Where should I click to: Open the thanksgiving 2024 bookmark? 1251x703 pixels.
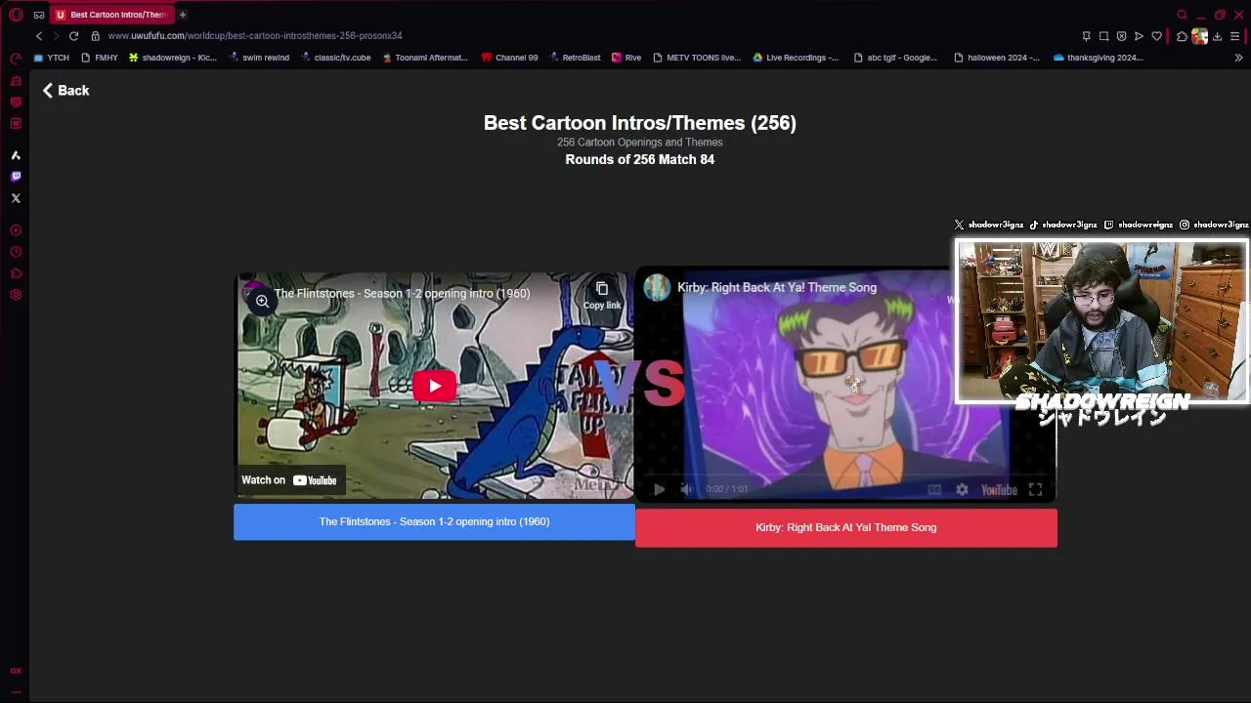pyautogui.click(x=1098, y=58)
